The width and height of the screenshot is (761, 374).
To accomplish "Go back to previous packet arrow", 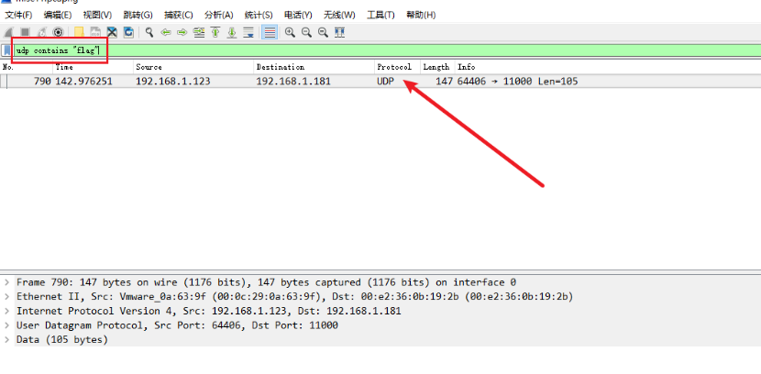I will [166, 32].
